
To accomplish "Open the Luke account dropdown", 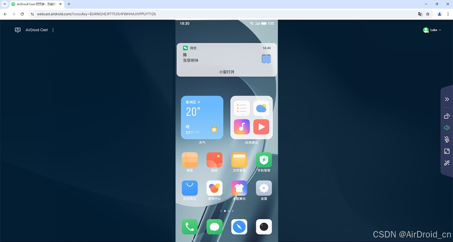I will click(432, 30).
